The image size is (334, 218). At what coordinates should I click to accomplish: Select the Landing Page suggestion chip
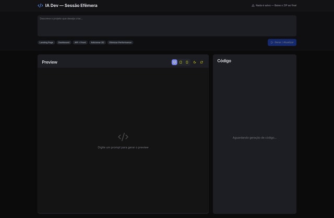[46, 43]
